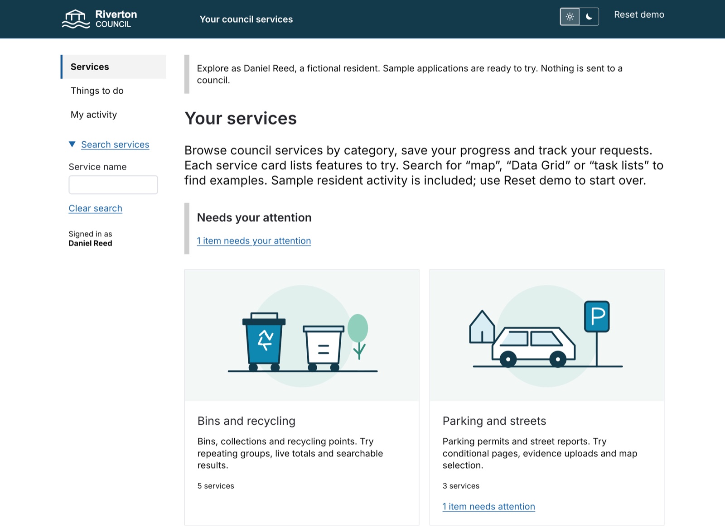Click the Riverton COUNCIL wordmark text
Screen dimensions: 725x528
pos(116,19)
